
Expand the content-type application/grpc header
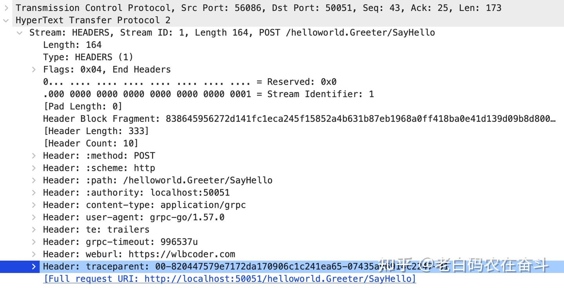pyautogui.click(x=34, y=205)
